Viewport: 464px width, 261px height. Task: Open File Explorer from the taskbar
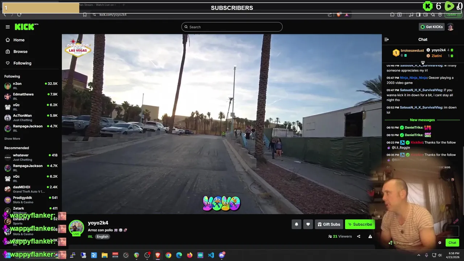pos(104,255)
